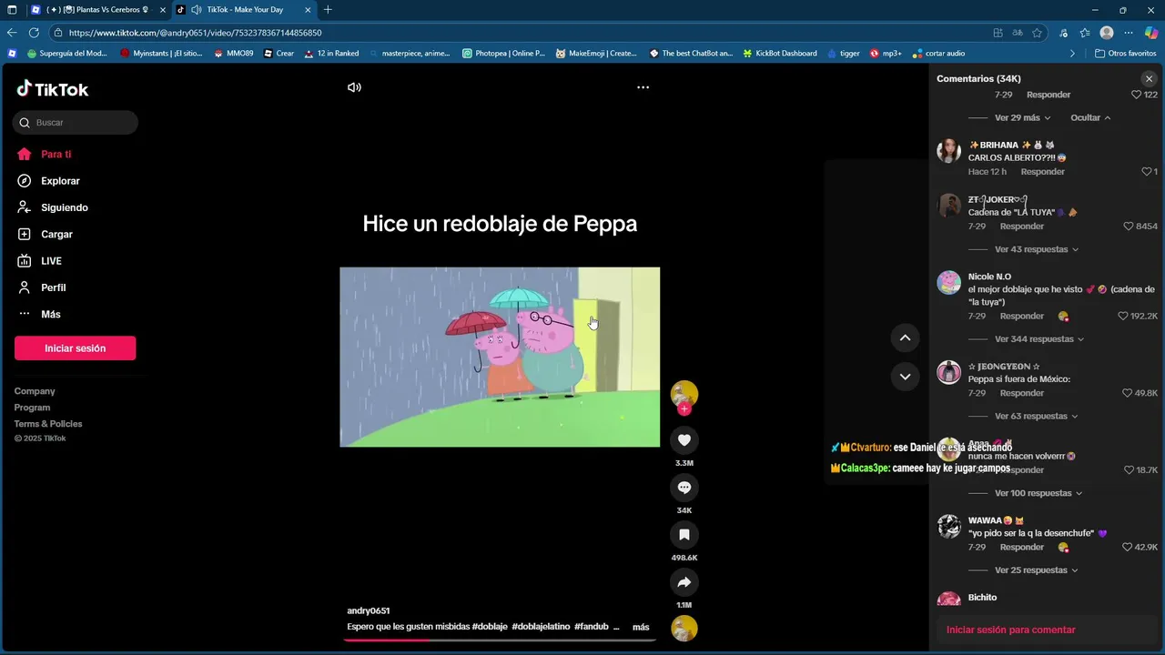Reply to Nicole N.O comment
Image resolution: width=1165 pixels, height=655 pixels.
coord(1022,317)
